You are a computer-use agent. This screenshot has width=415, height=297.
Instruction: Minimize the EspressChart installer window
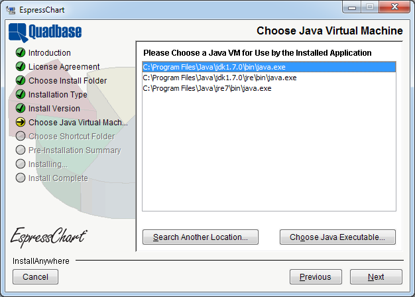click(x=352, y=7)
